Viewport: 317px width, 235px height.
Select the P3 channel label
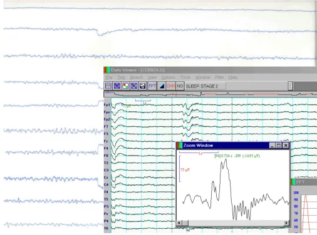[x=106, y=206]
